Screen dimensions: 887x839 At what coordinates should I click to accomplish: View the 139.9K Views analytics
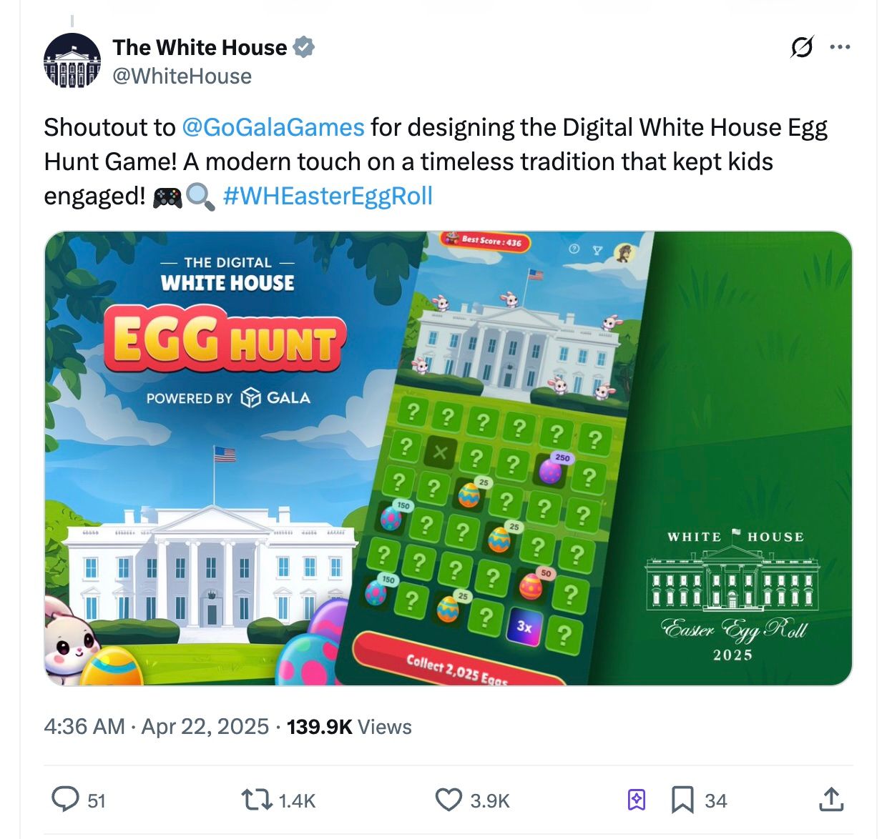coord(349,726)
